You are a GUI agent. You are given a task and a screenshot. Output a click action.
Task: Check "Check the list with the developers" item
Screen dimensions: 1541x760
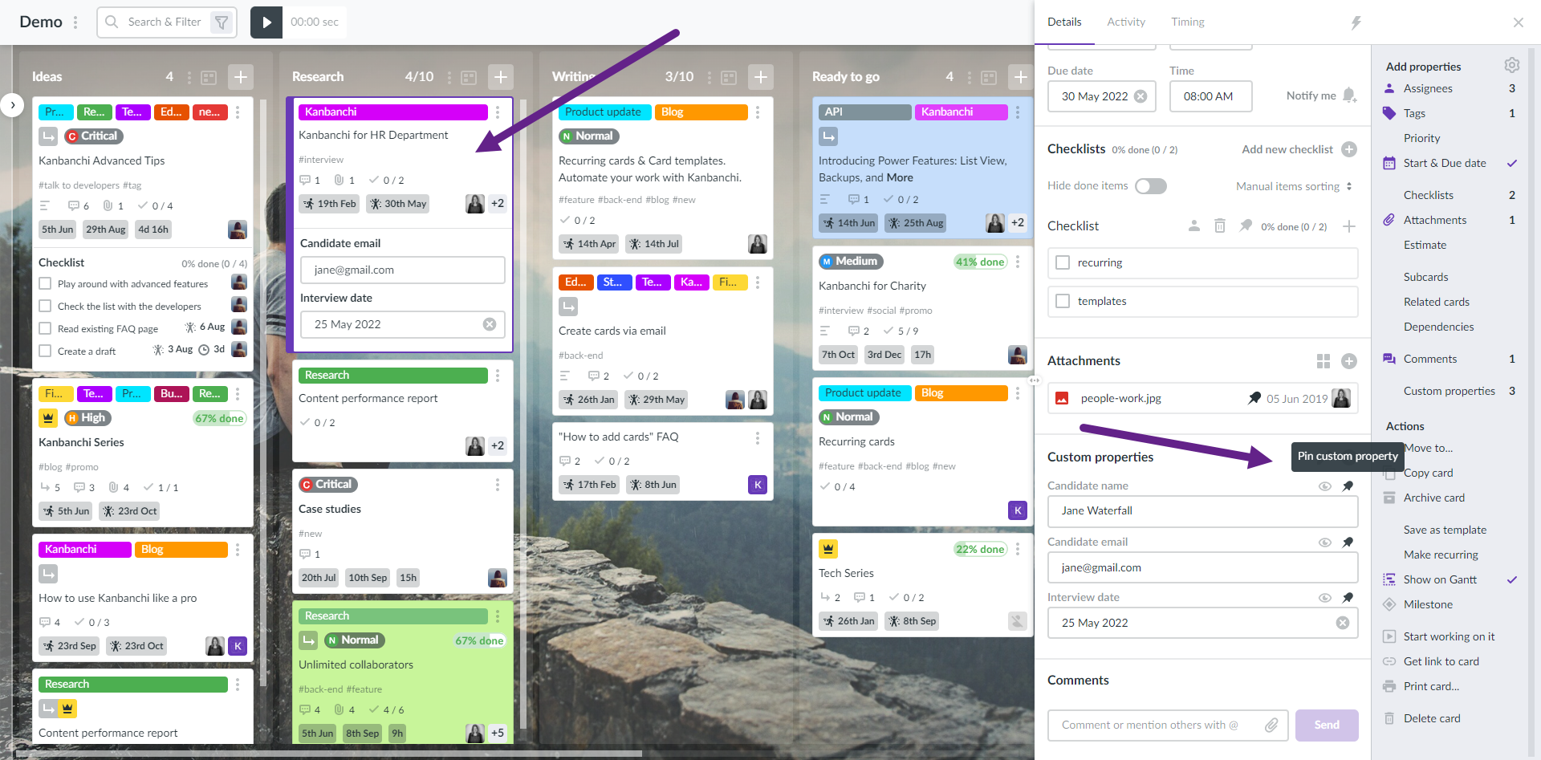(x=46, y=306)
